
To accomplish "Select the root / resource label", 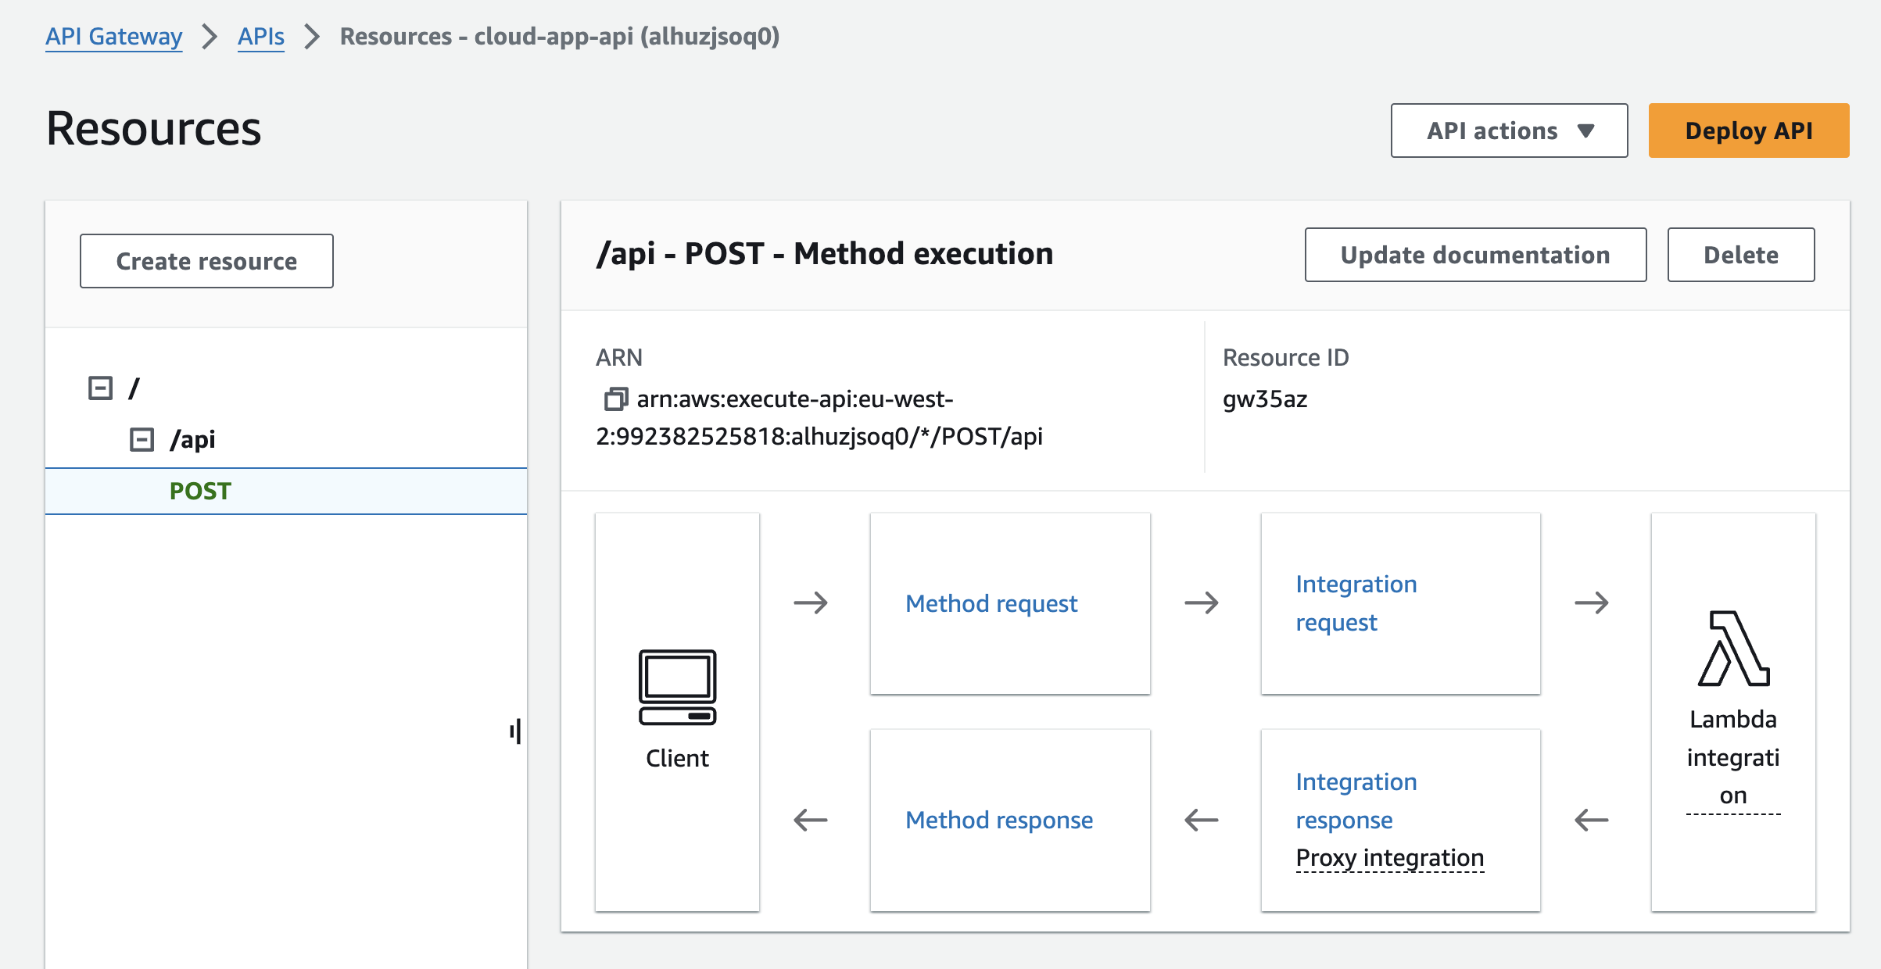I will pos(134,388).
